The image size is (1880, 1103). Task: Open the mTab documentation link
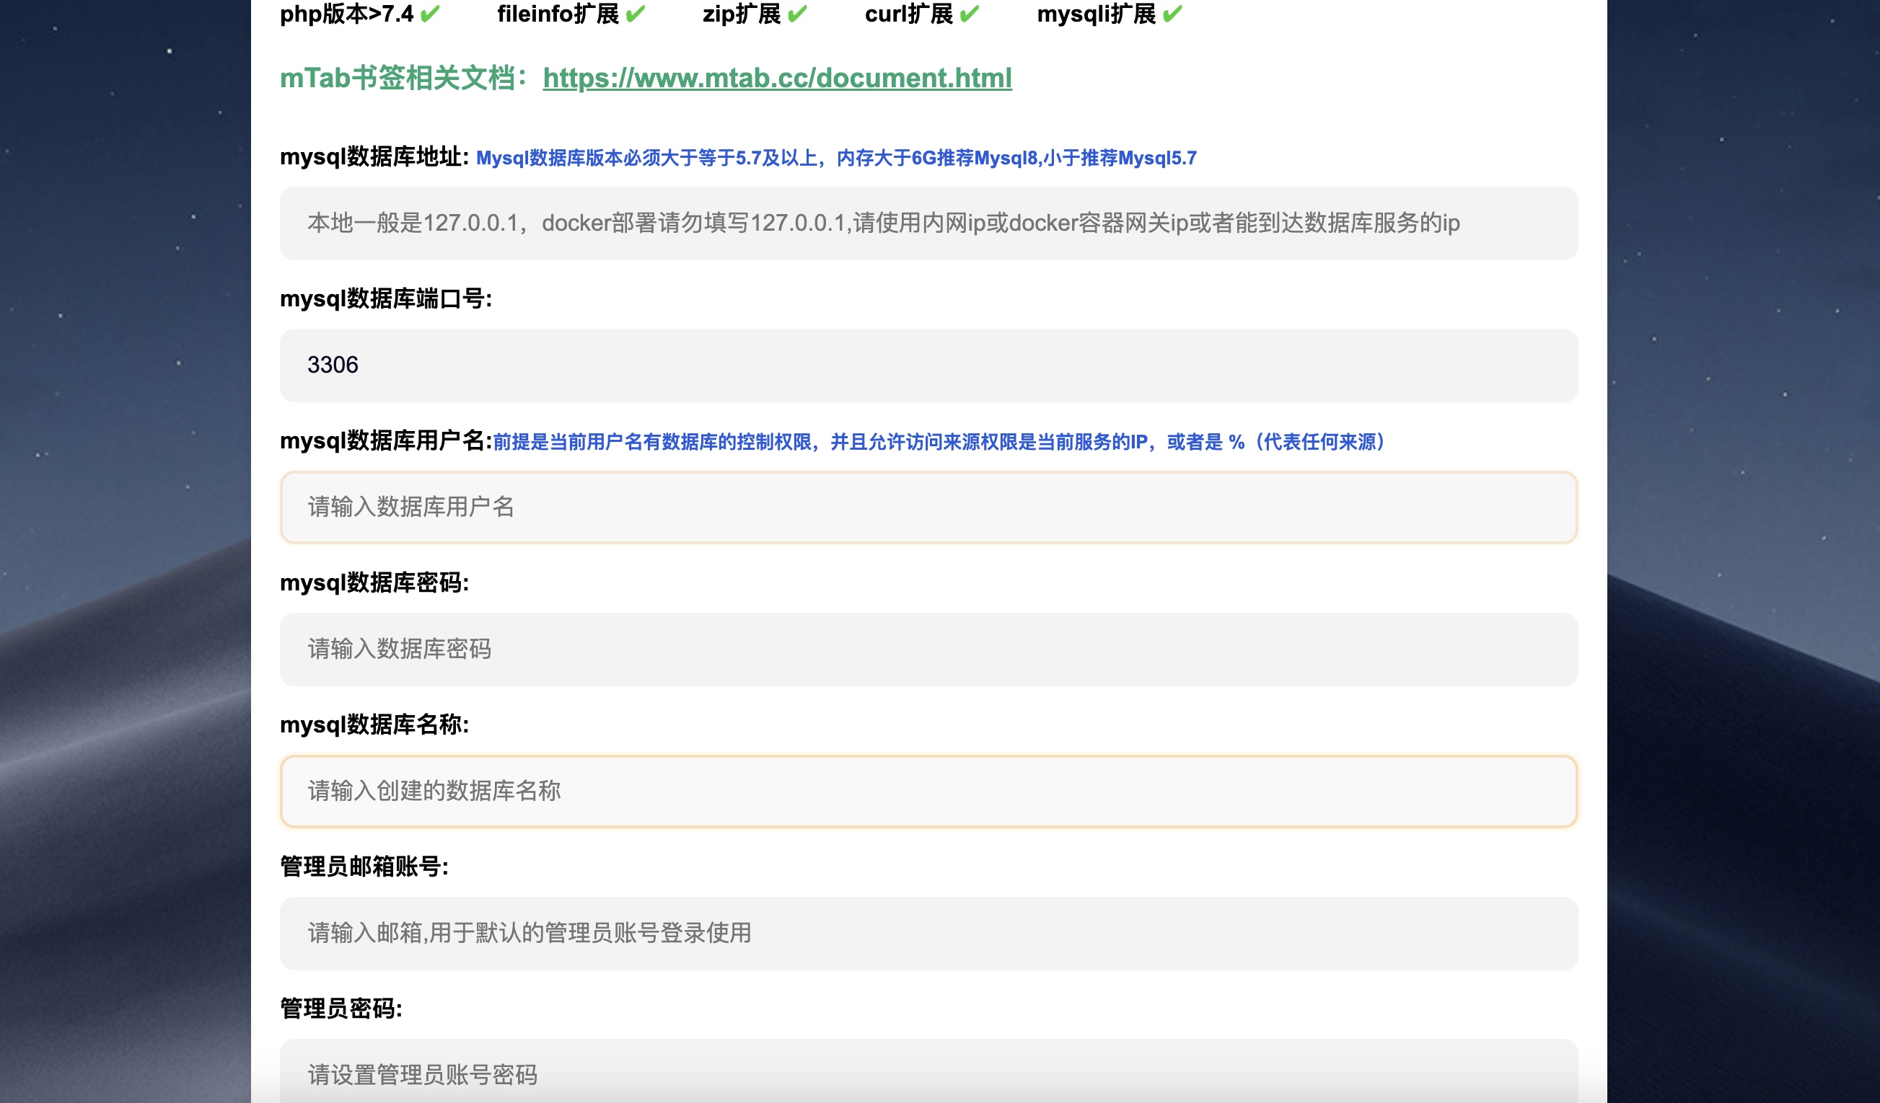pyautogui.click(x=778, y=79)
